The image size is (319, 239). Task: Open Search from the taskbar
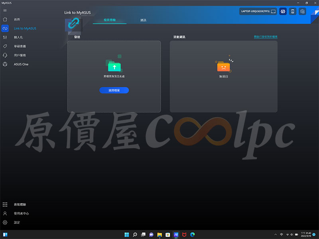[135, 235]
